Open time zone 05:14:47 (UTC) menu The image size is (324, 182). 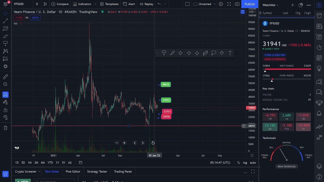click(x=220, y=163)
